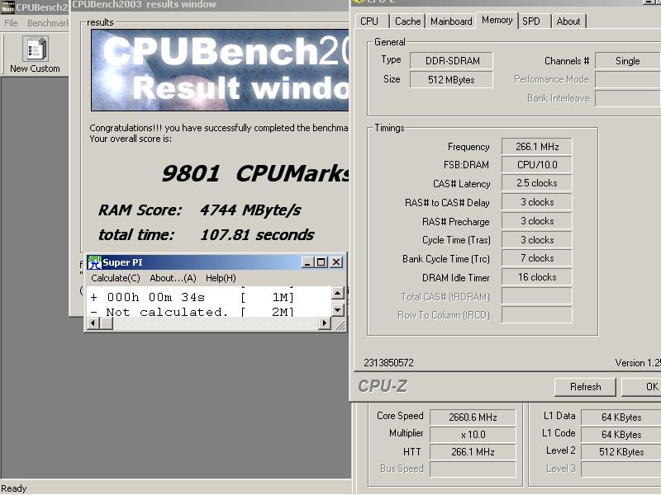661x495 pixels.
Task: Click the RAS# Precharge value field
Action: 536,221
